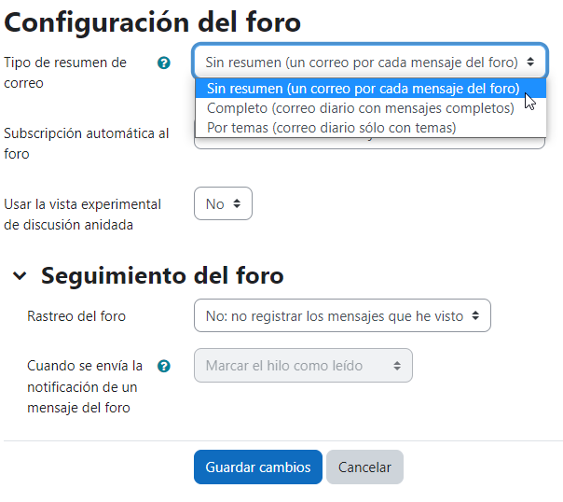Close the Tipo de resumen de correo dropdown
Screen dimensions: 563x502
pyautogui.click(x=369, y=63)
